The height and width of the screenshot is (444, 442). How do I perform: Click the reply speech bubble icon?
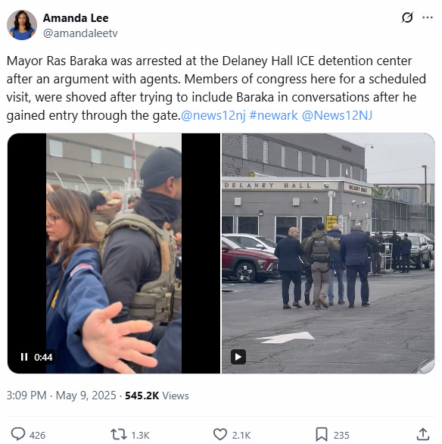click(18, 434)
